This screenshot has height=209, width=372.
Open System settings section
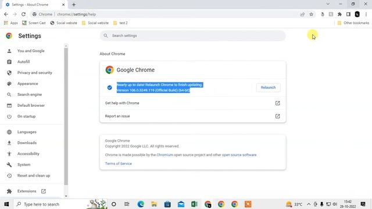(x=24, y=165)
